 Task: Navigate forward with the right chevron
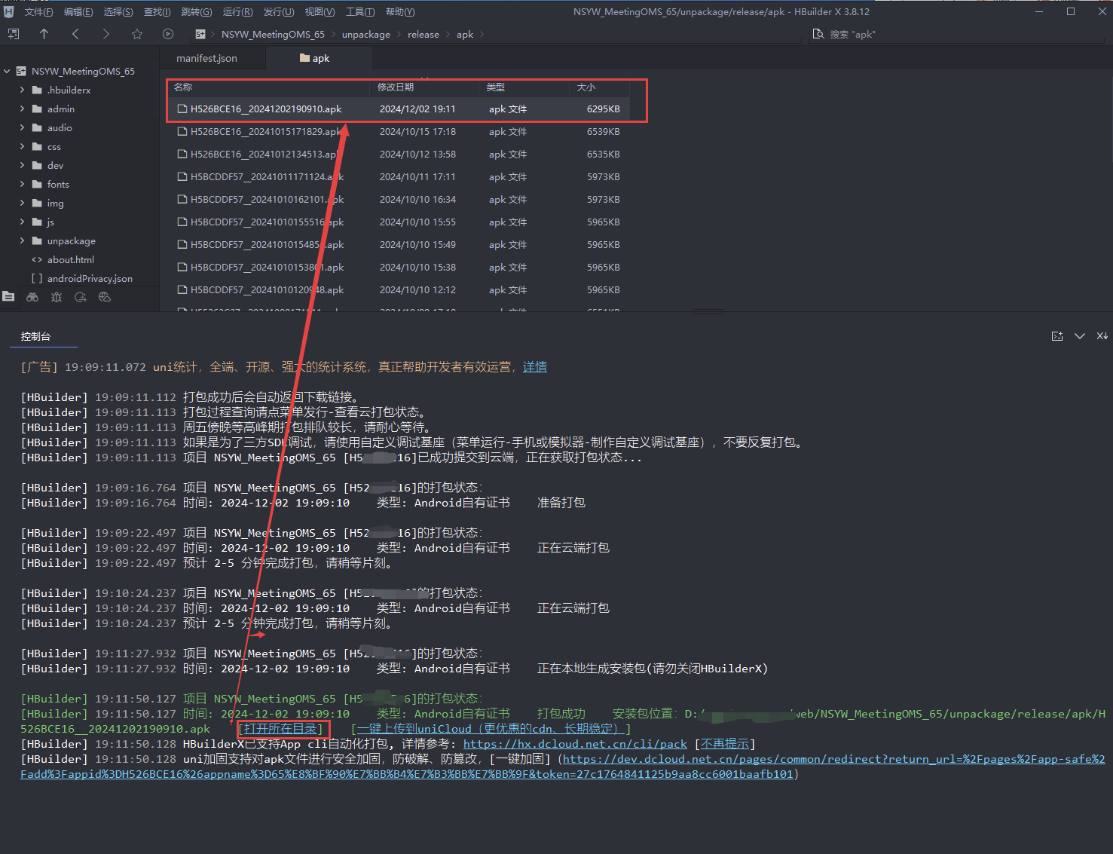(x=105, y=34)
